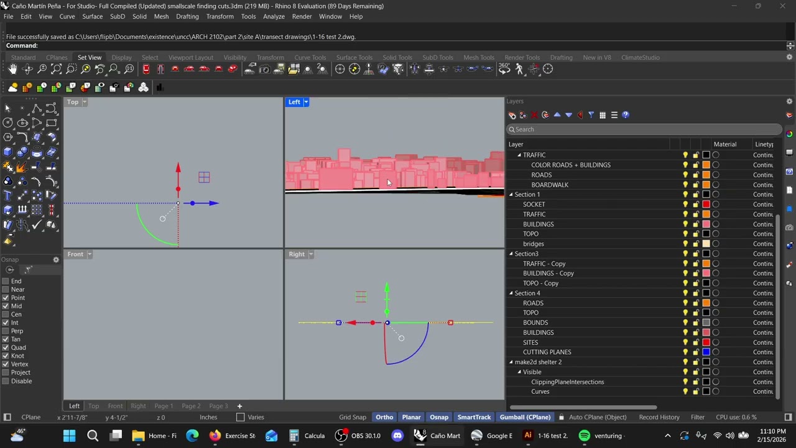Collapse the Section 1 layer group
The width and height of the screenshot is (796, 448).
511,195
